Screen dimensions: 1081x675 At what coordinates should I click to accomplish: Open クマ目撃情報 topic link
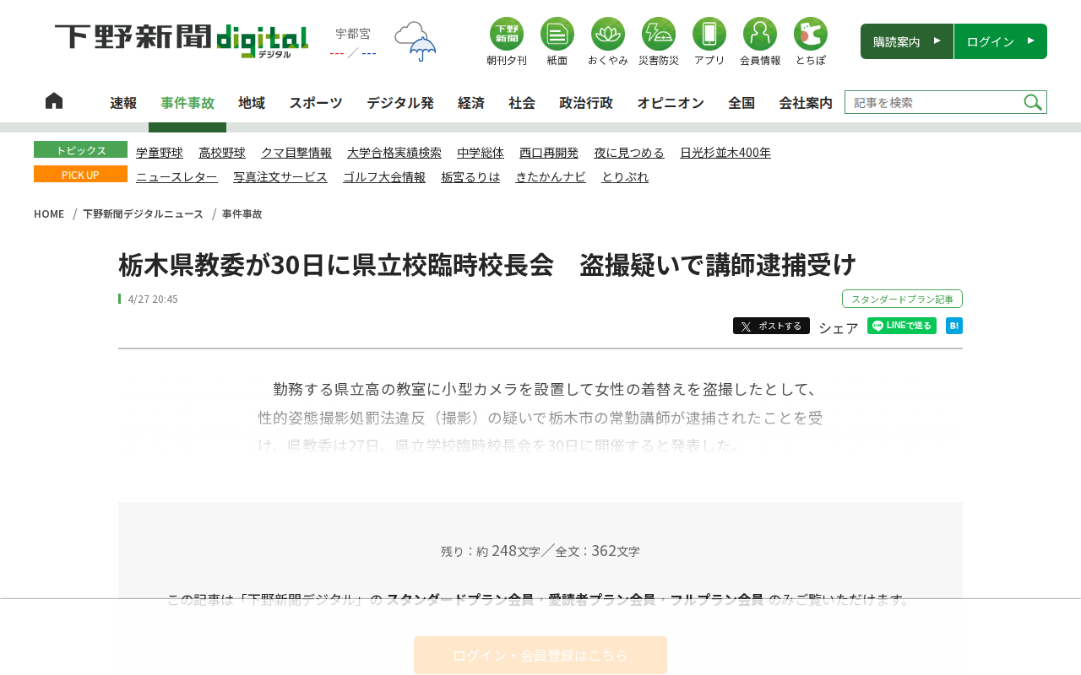pos(296,153)
